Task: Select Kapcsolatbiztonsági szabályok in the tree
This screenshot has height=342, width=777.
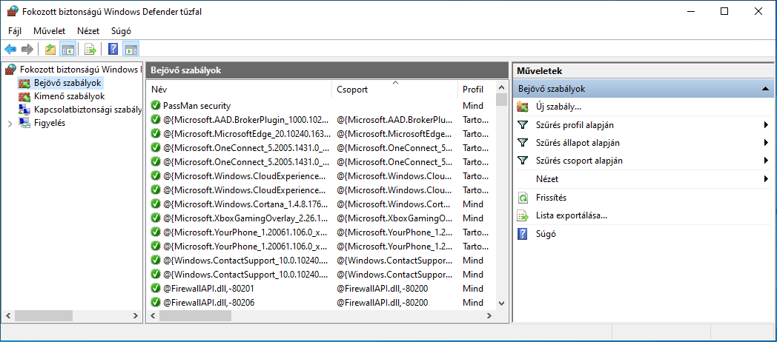Action: (x=88, y=110)
